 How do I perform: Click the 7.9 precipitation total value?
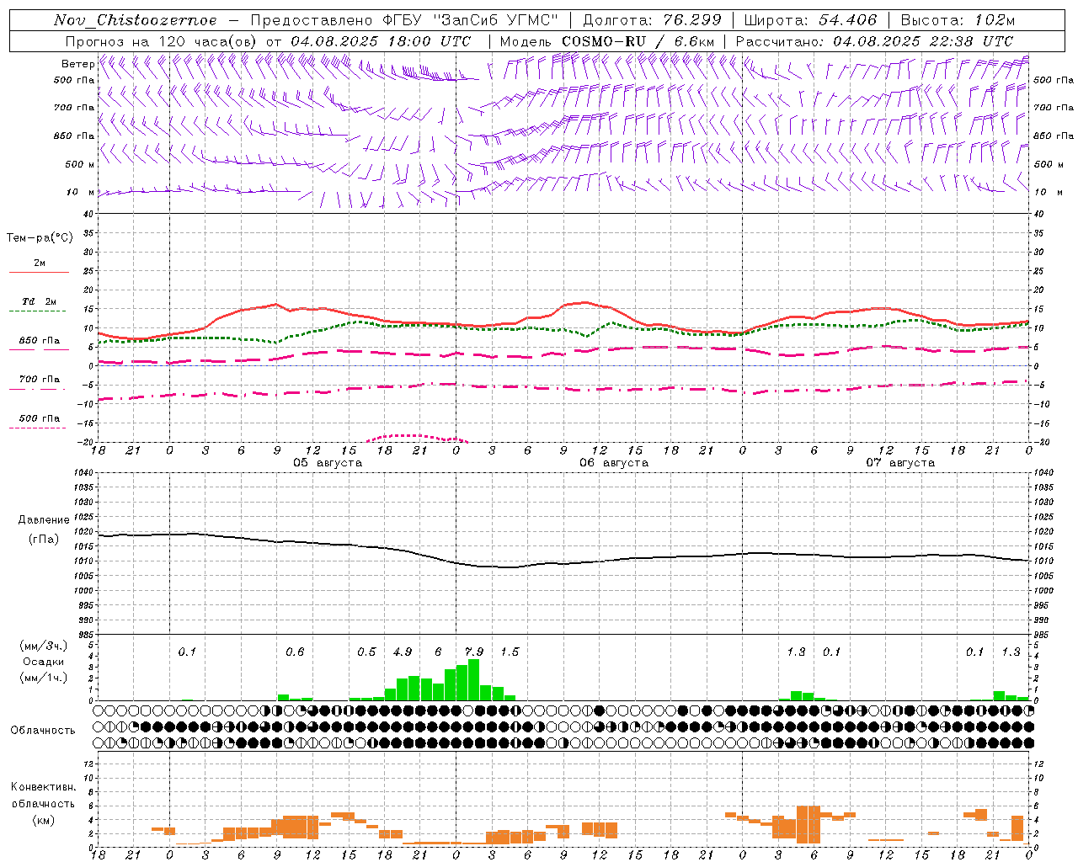click(474, 652)
